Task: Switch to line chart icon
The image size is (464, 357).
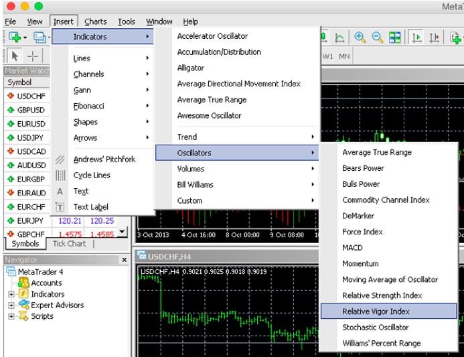Action: (x=339, y=38)
